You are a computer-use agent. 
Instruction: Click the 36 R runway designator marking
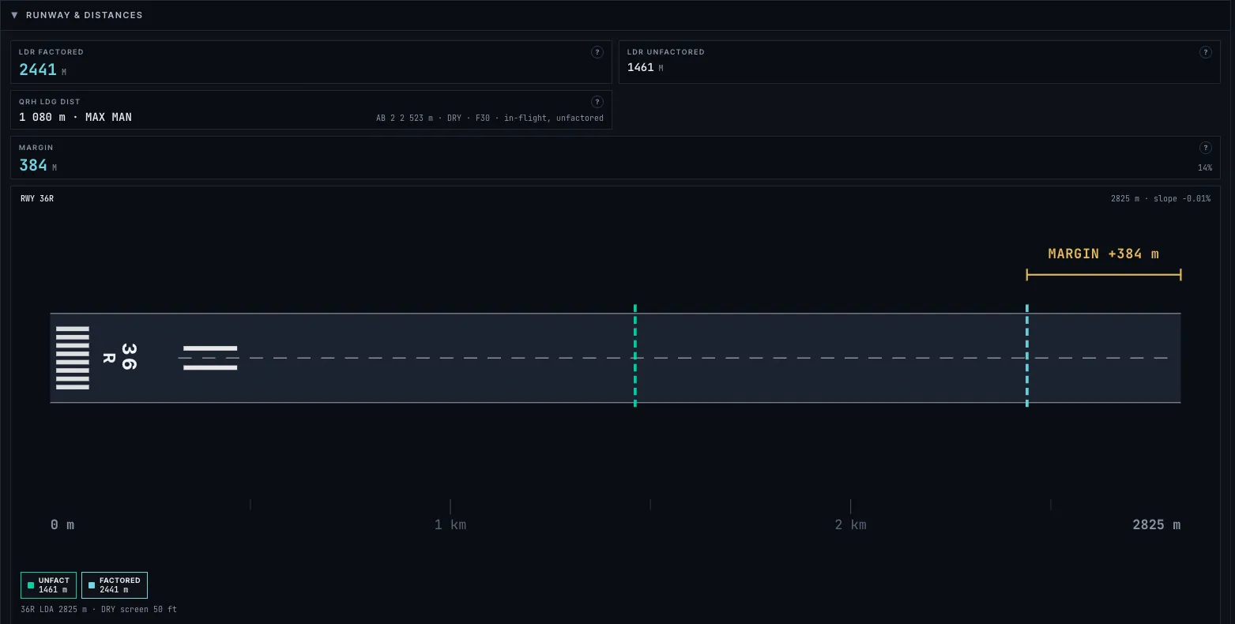coord(121,356)
